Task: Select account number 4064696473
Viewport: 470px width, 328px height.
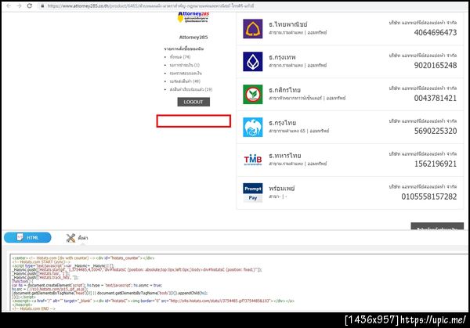Action: (436, 32)
